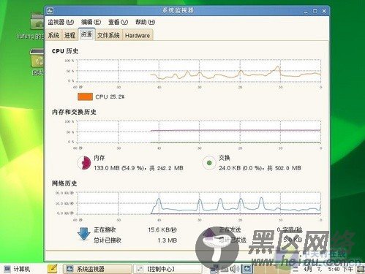Click the 网络历史 heading

tap(64, 183)
